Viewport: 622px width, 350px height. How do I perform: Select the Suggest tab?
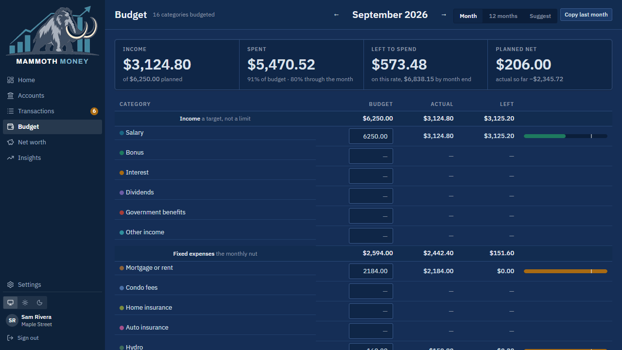point(540,16)
